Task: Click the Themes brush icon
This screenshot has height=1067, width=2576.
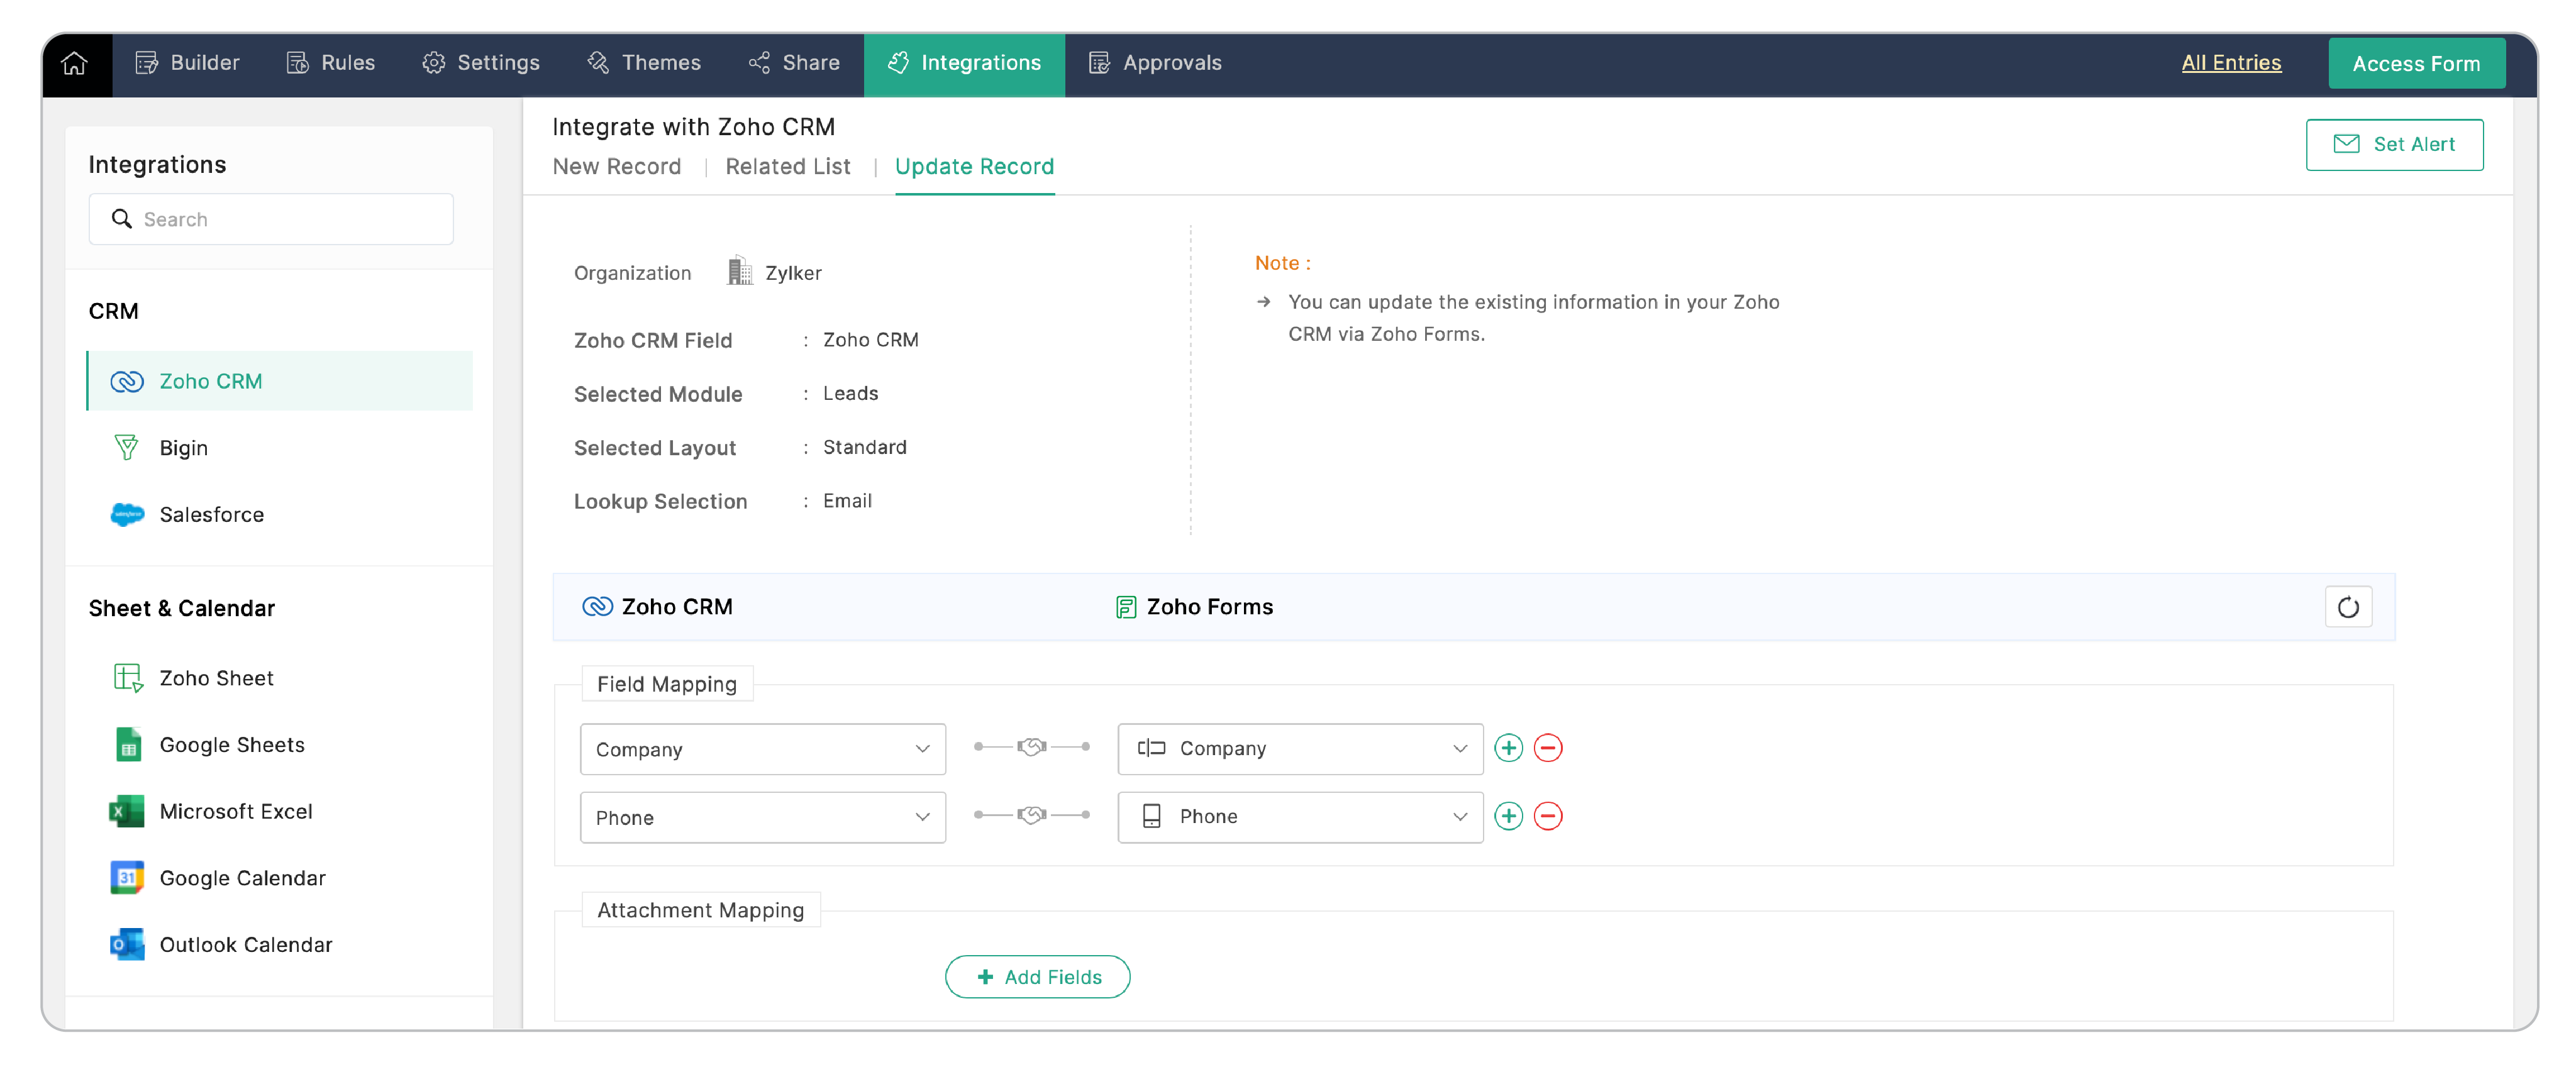Action: (x=598, y=63)
